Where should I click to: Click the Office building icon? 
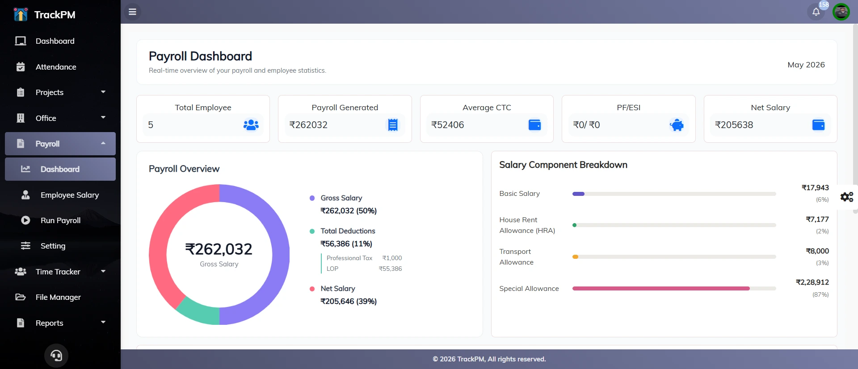tap(21, 118)
